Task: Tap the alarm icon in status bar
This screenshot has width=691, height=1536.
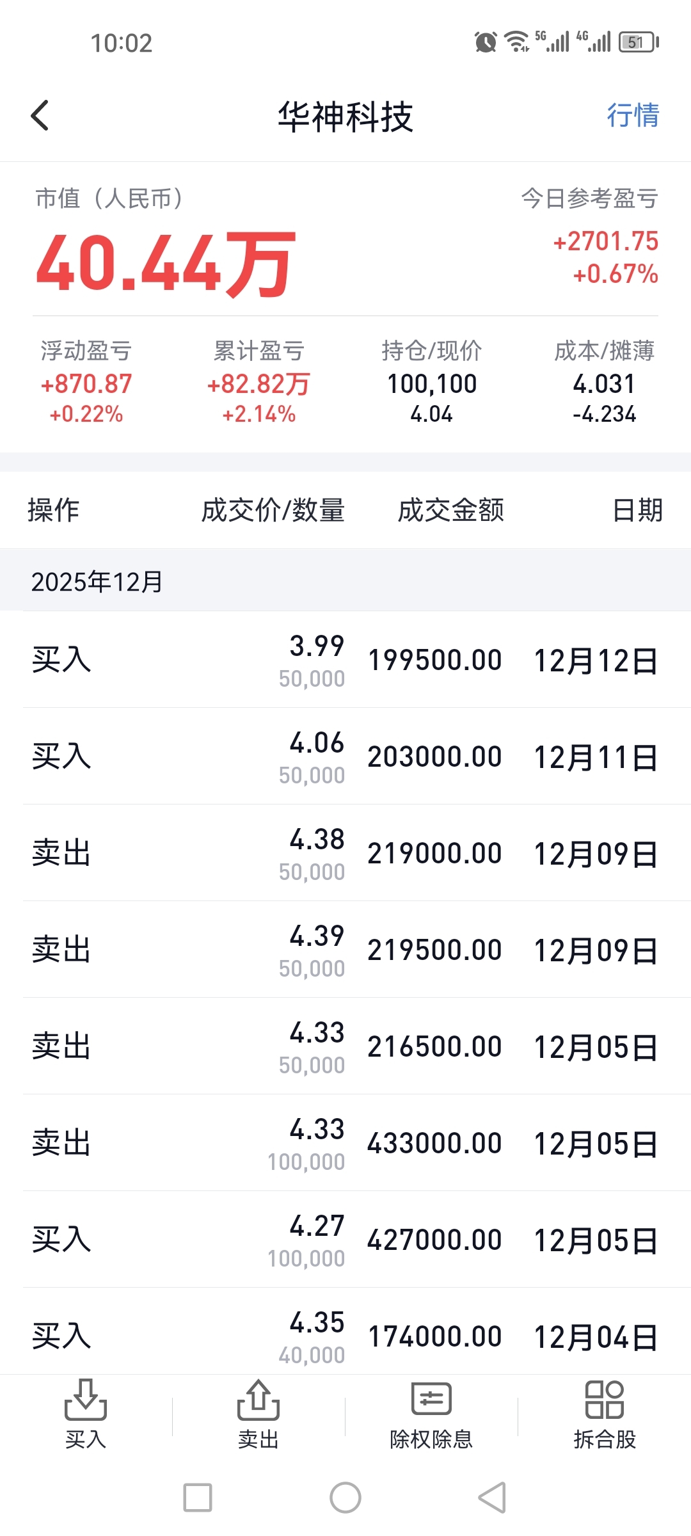Action: [486, 42]
